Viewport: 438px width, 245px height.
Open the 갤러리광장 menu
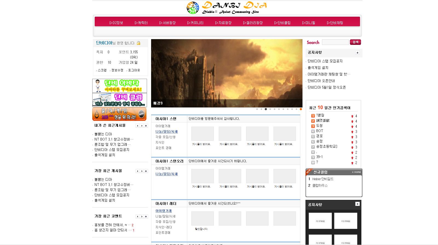click(253, 23)
